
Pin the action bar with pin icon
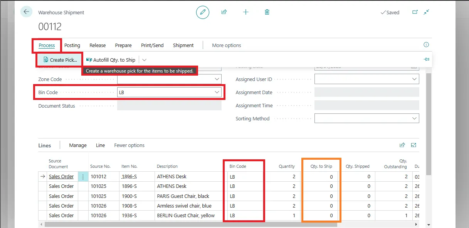pos(426,59)
